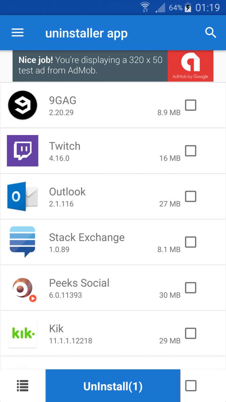Screen dimensions: 226x402
Task: Tap the Kik app icon
Action: pos(23,333)
